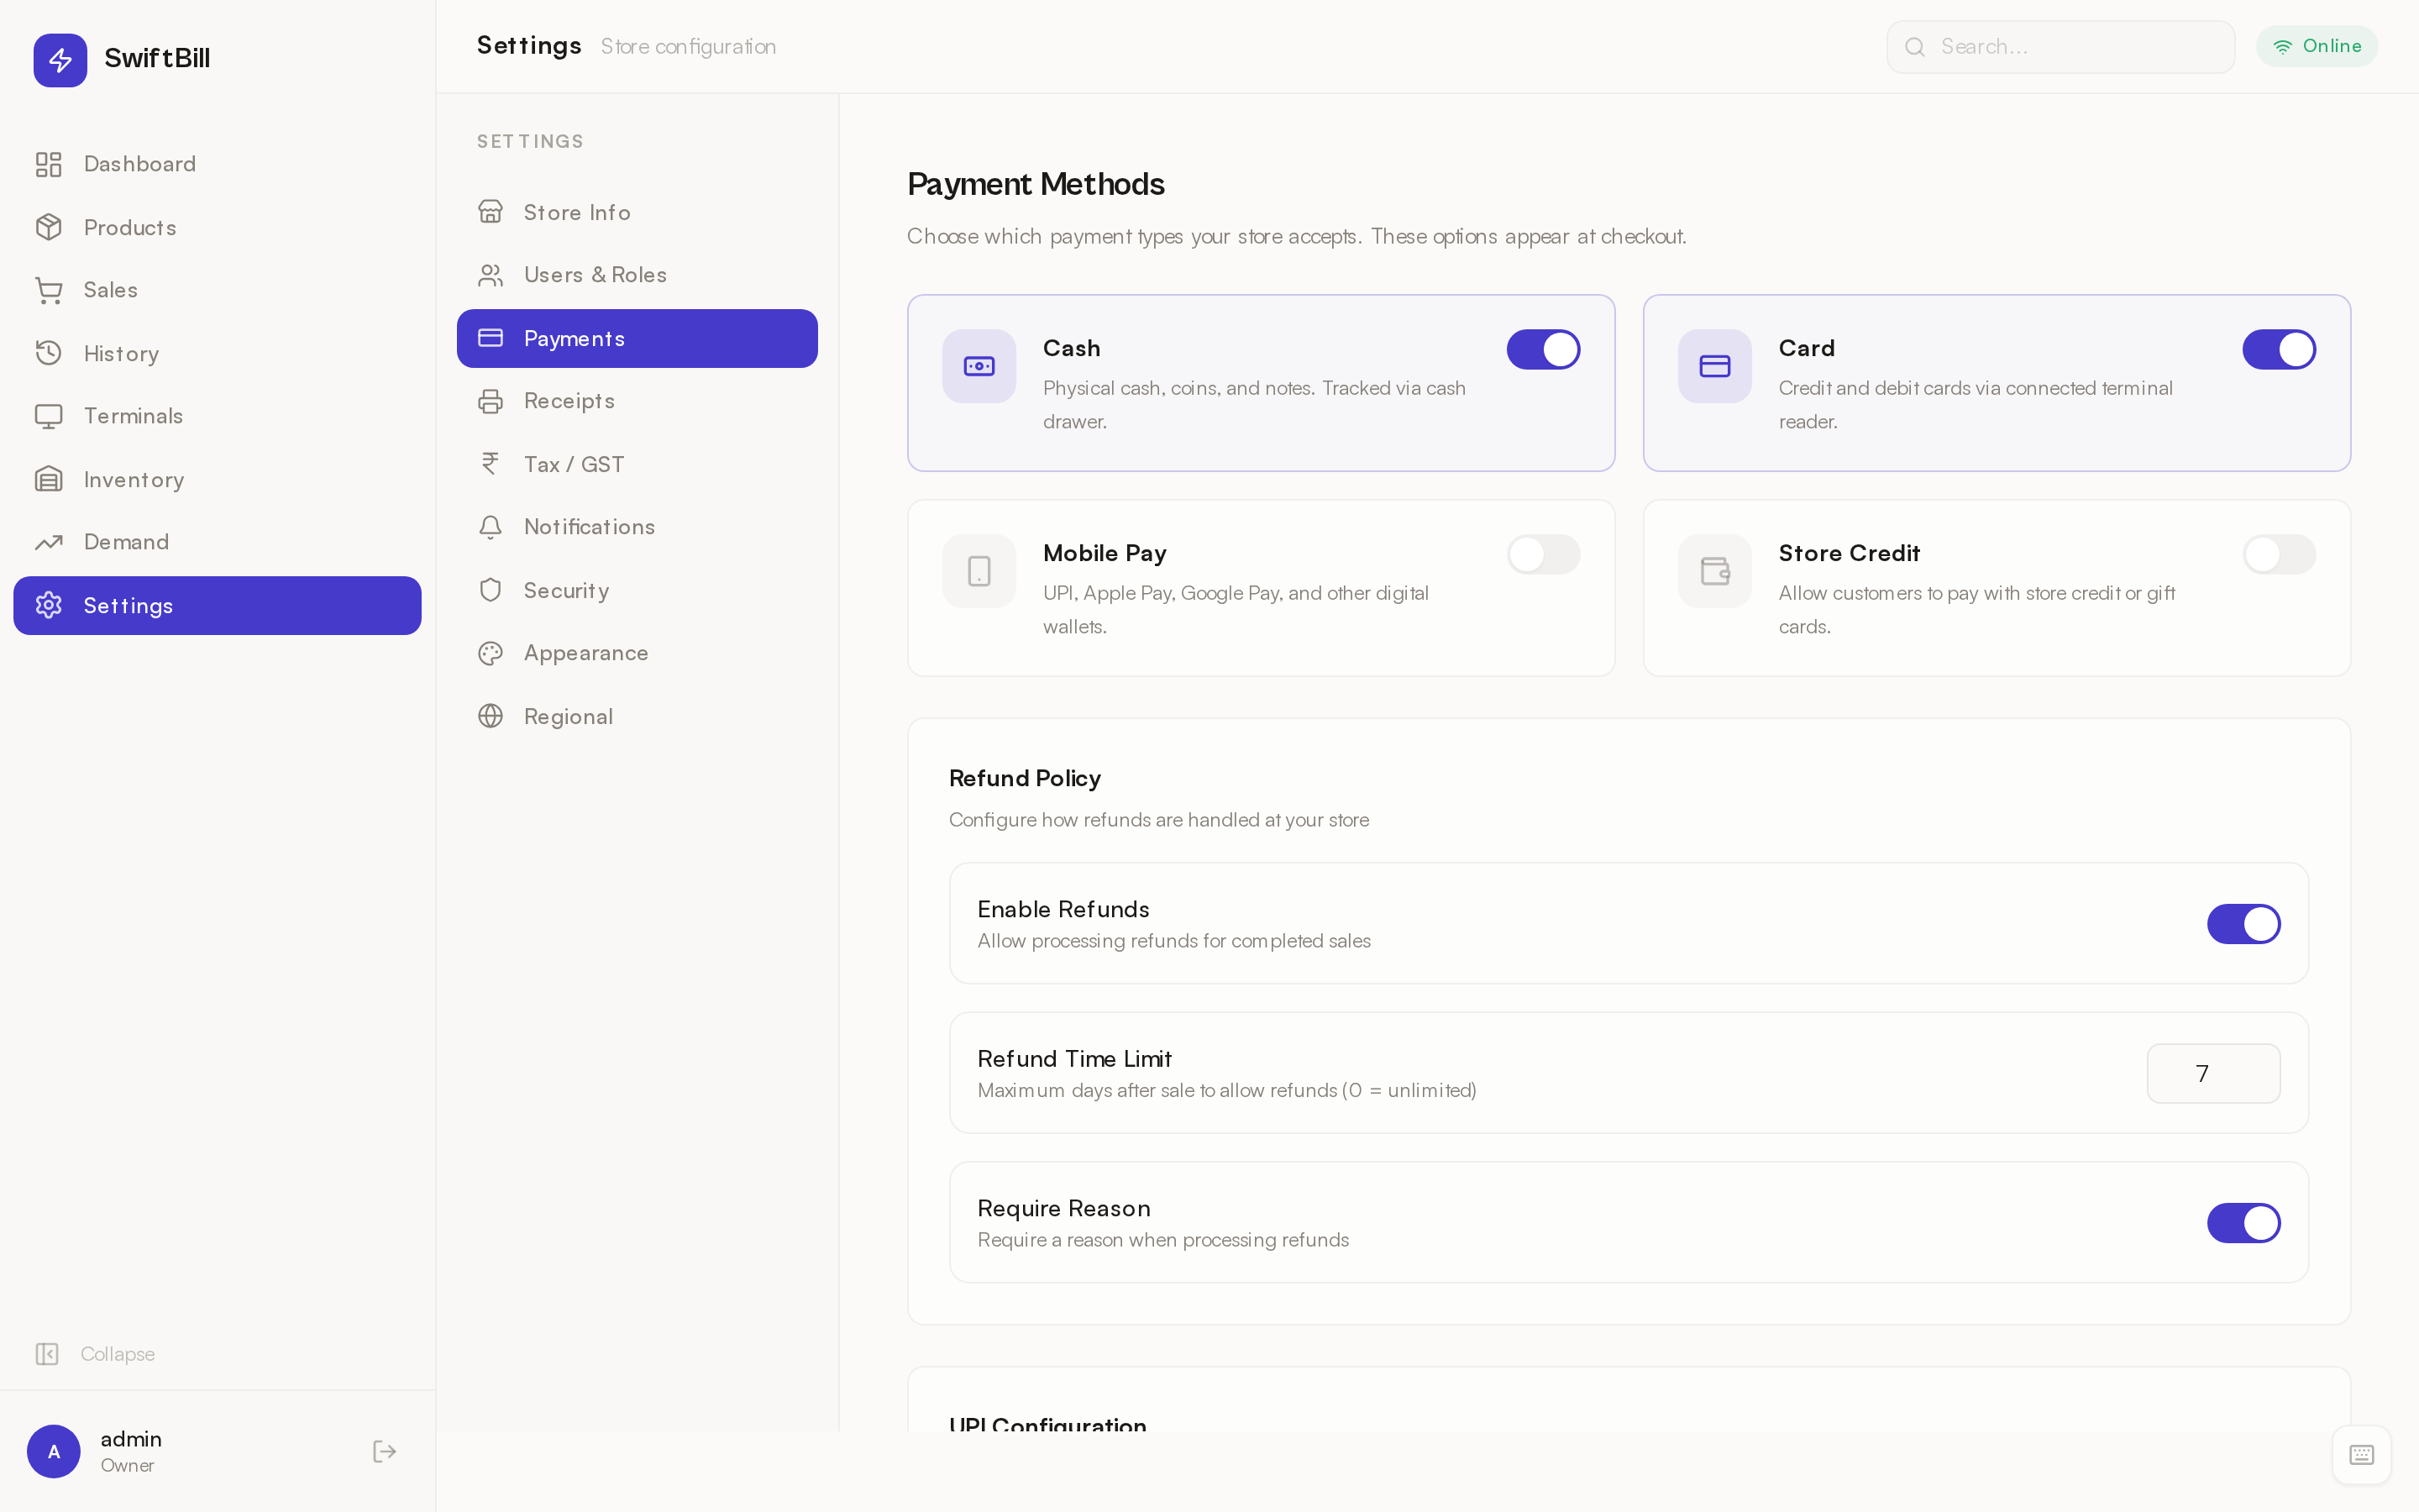Click the History clock icon

coord(49,353)
